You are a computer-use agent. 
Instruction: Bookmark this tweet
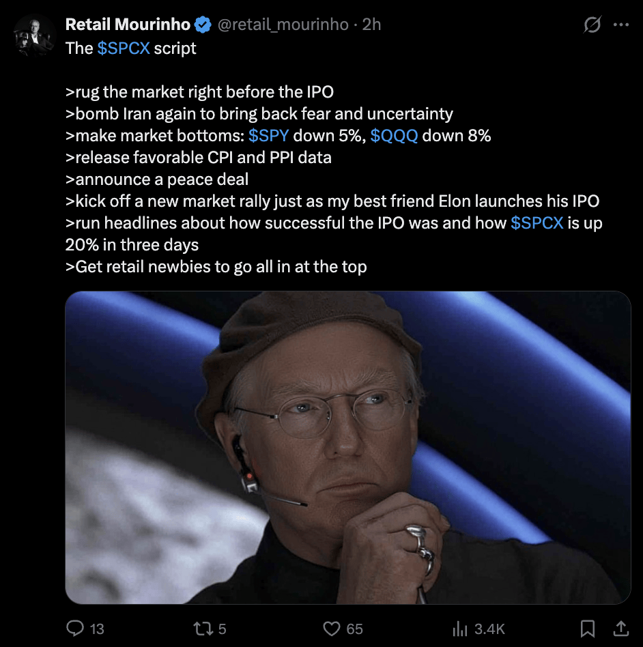coord(587,629)
